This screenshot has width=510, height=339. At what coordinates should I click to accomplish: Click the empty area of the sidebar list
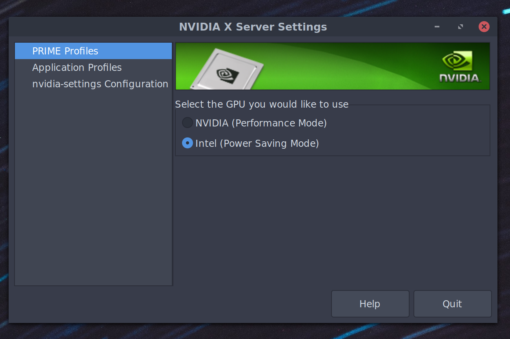click(93, 188)
